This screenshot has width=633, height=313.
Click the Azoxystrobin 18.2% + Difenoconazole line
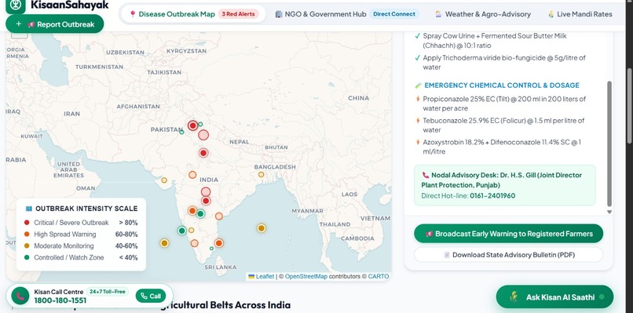(x=502, y=147)
